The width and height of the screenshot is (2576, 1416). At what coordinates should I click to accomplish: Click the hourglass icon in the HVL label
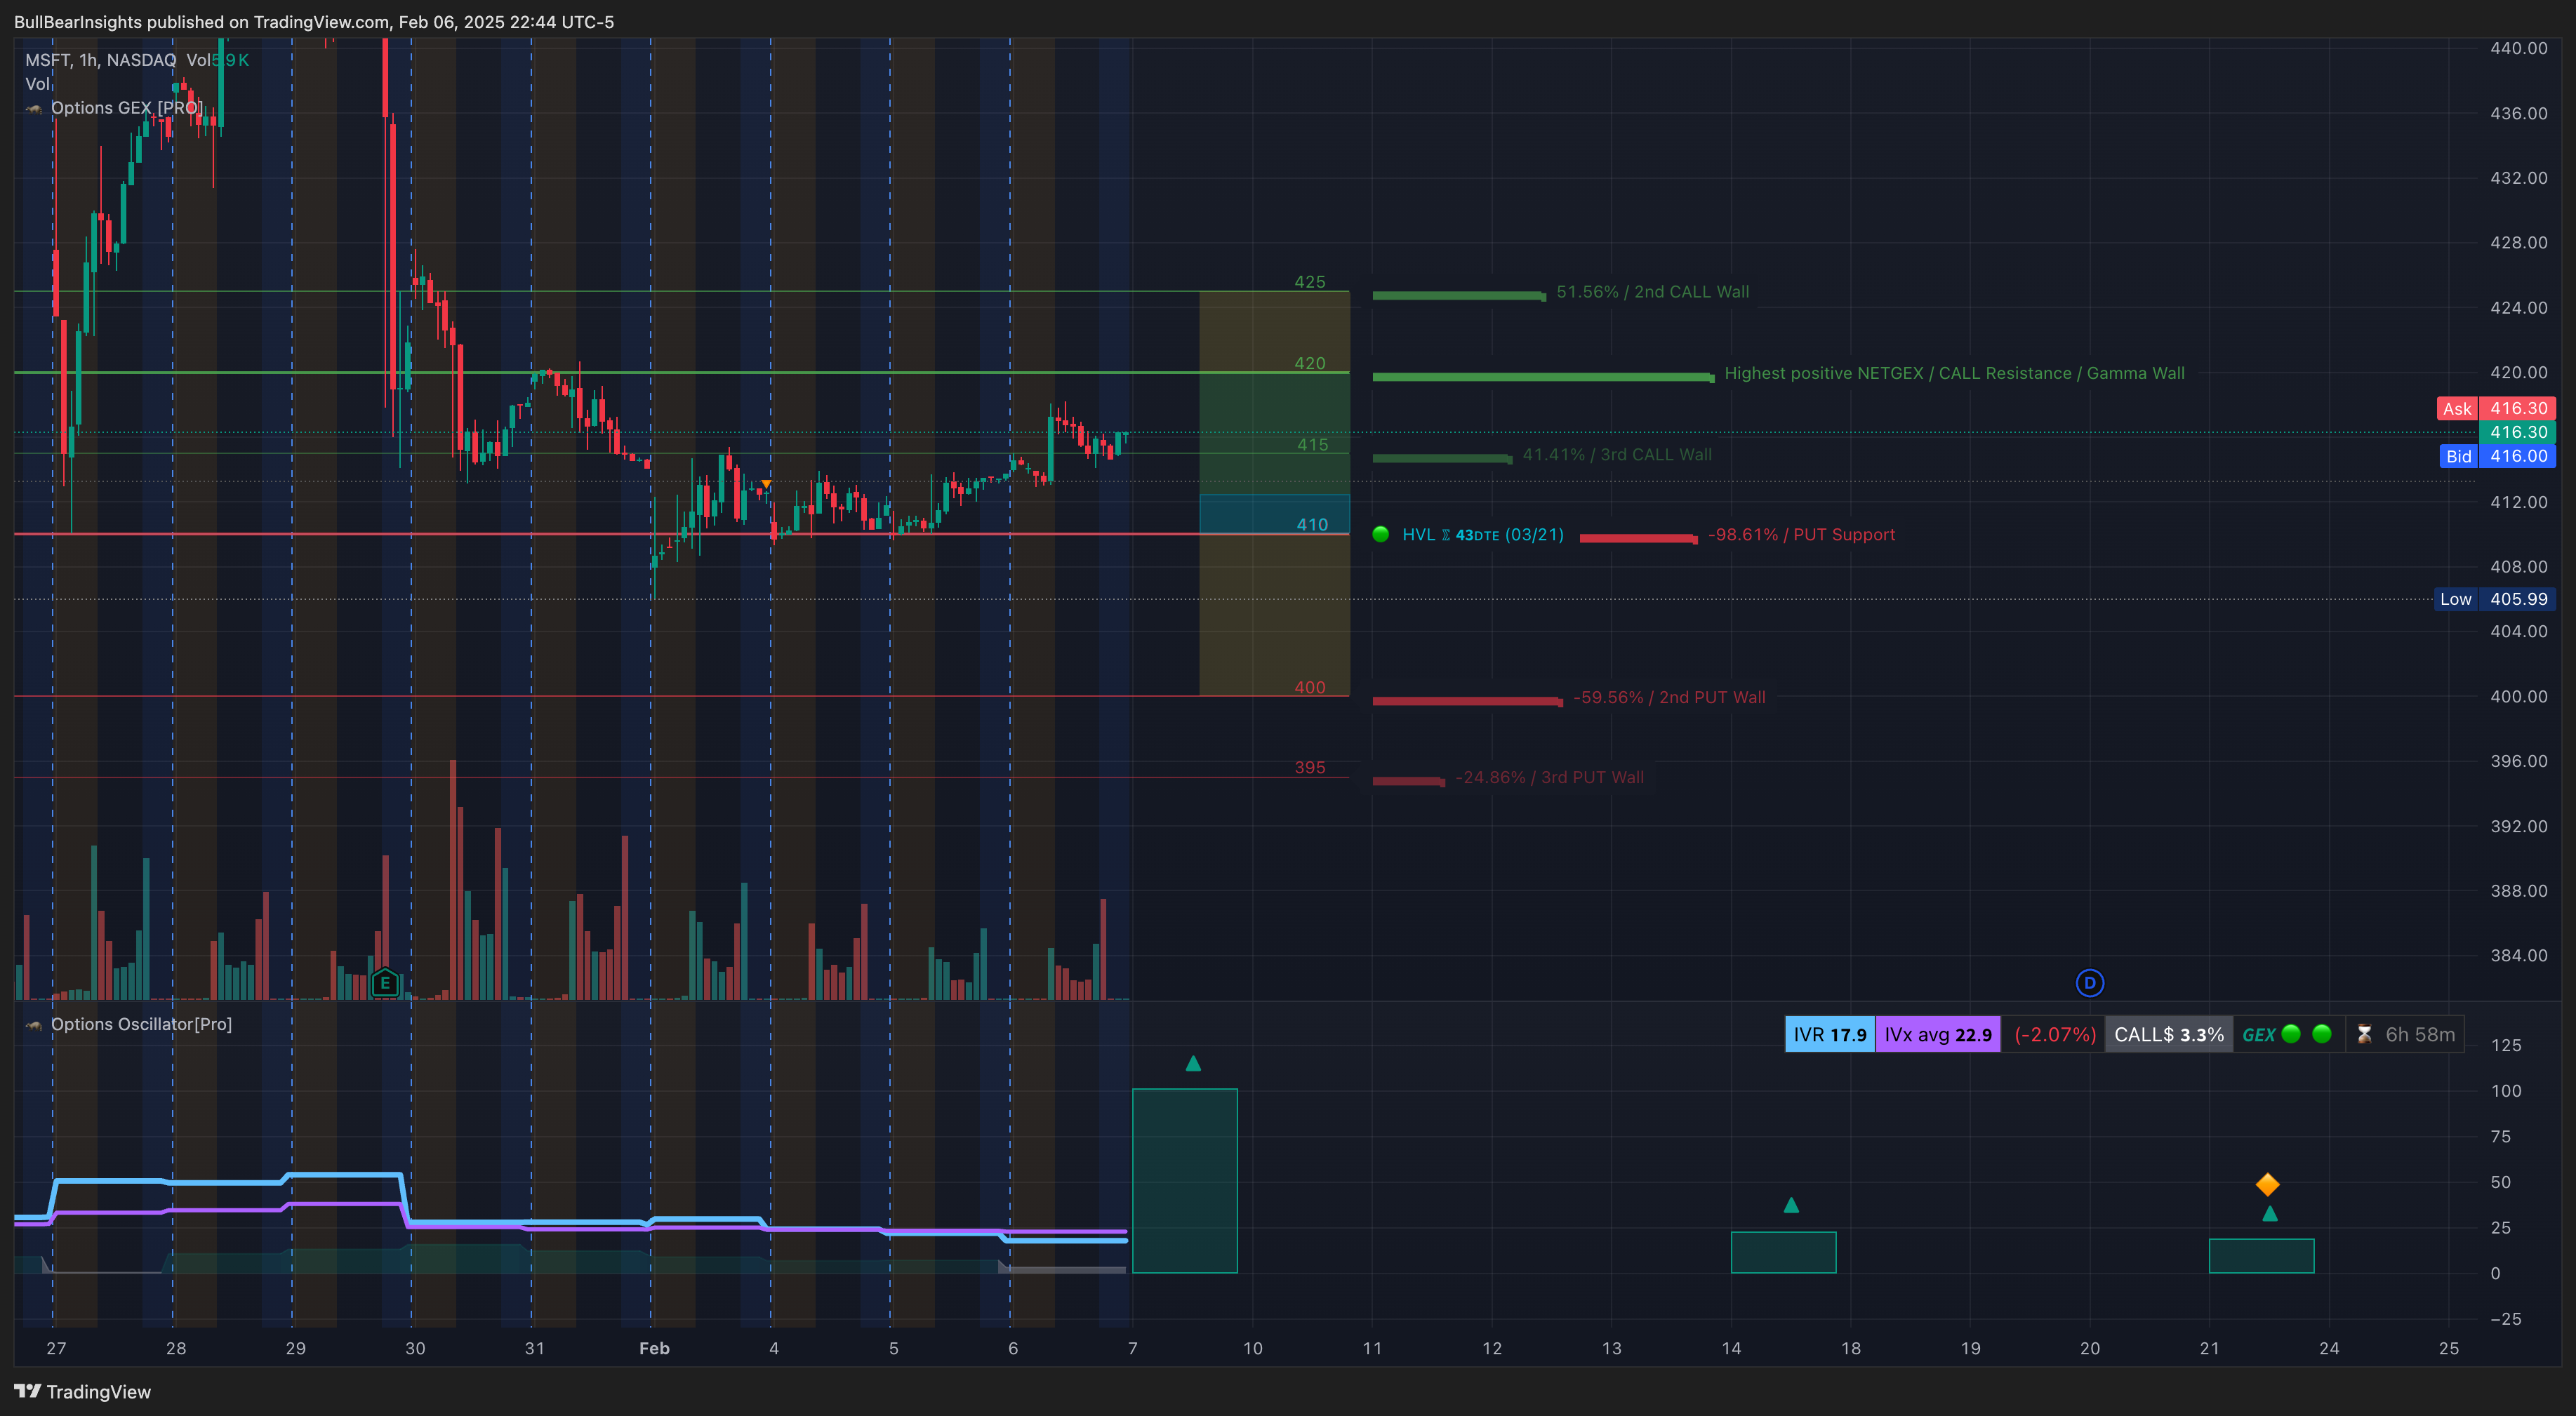[x=1446, y=535]
